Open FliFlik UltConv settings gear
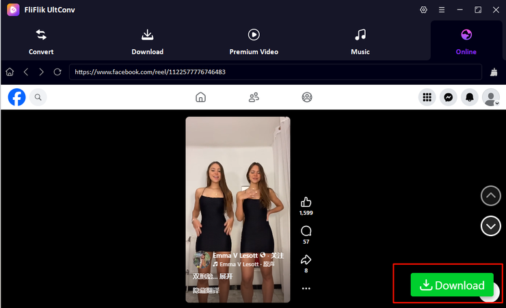 point(423,10)
